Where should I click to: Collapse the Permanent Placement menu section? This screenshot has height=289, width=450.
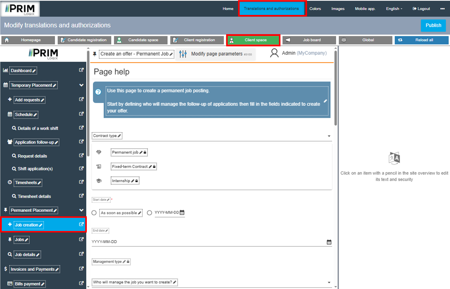click(81, 210)
